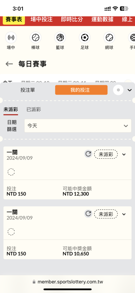Select the 籃球 basketball icon

60,38
